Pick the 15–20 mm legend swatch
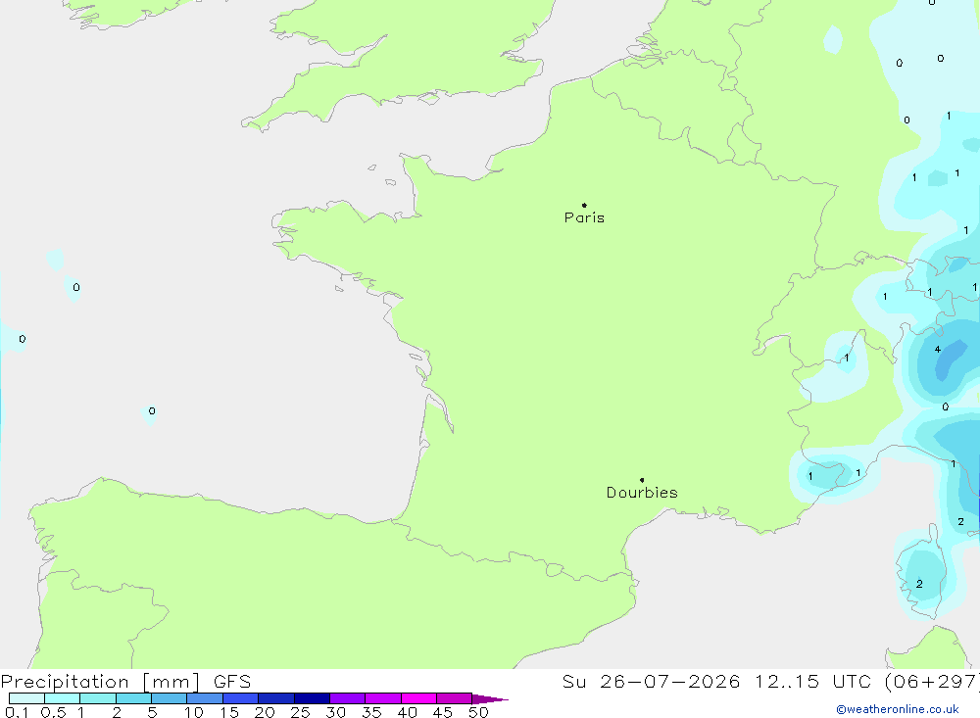The image size is (980, 718). pos(241,698)
